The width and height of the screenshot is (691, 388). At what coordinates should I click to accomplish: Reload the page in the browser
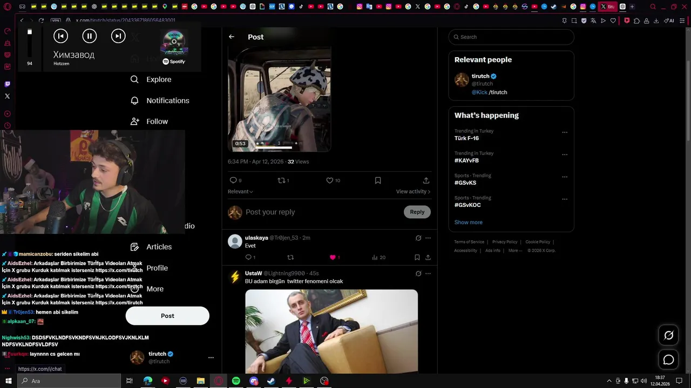(41, 20)
